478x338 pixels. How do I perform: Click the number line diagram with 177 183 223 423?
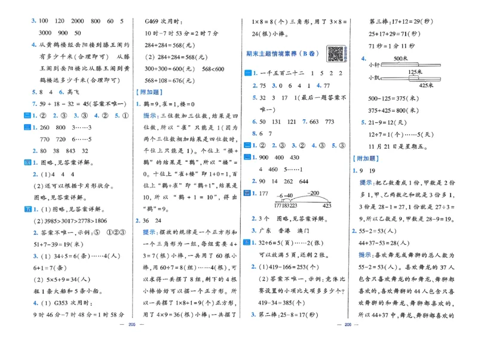[302, 199]
